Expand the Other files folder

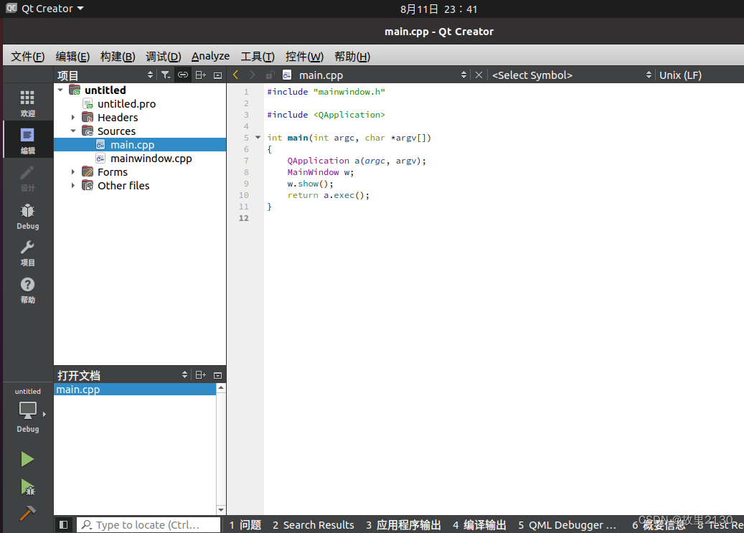[x=73, y=186]
